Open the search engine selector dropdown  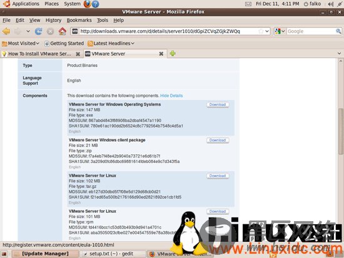click(280, 31)
